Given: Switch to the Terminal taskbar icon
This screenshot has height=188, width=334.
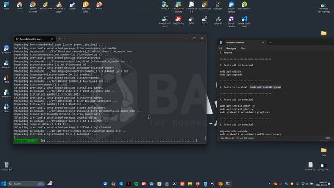Looking at the screenshot, I should pyautogui.click(x=228, y=184).
